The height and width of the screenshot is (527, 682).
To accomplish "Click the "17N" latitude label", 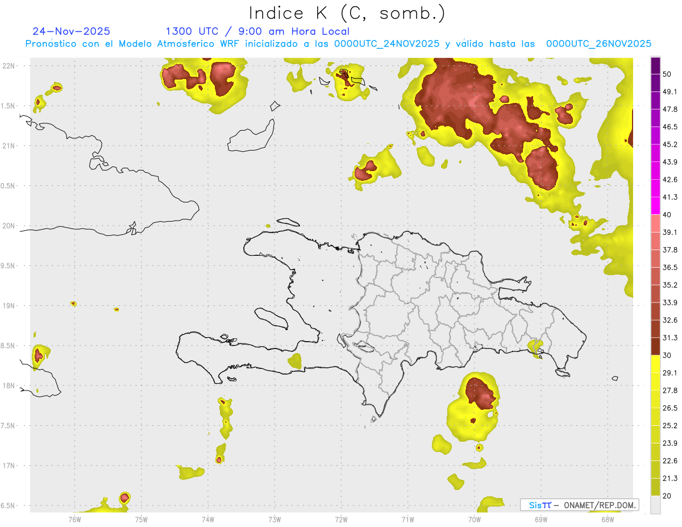I will [x=9, y=466].
